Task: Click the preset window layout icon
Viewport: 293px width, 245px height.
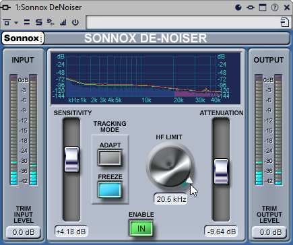Action: pyautogui.click(x=7, y=22)
